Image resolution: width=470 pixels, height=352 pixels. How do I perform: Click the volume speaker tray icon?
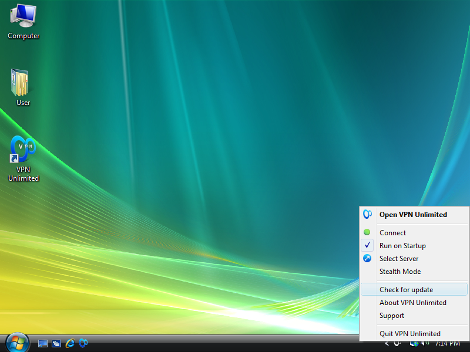tap(425, 343)
